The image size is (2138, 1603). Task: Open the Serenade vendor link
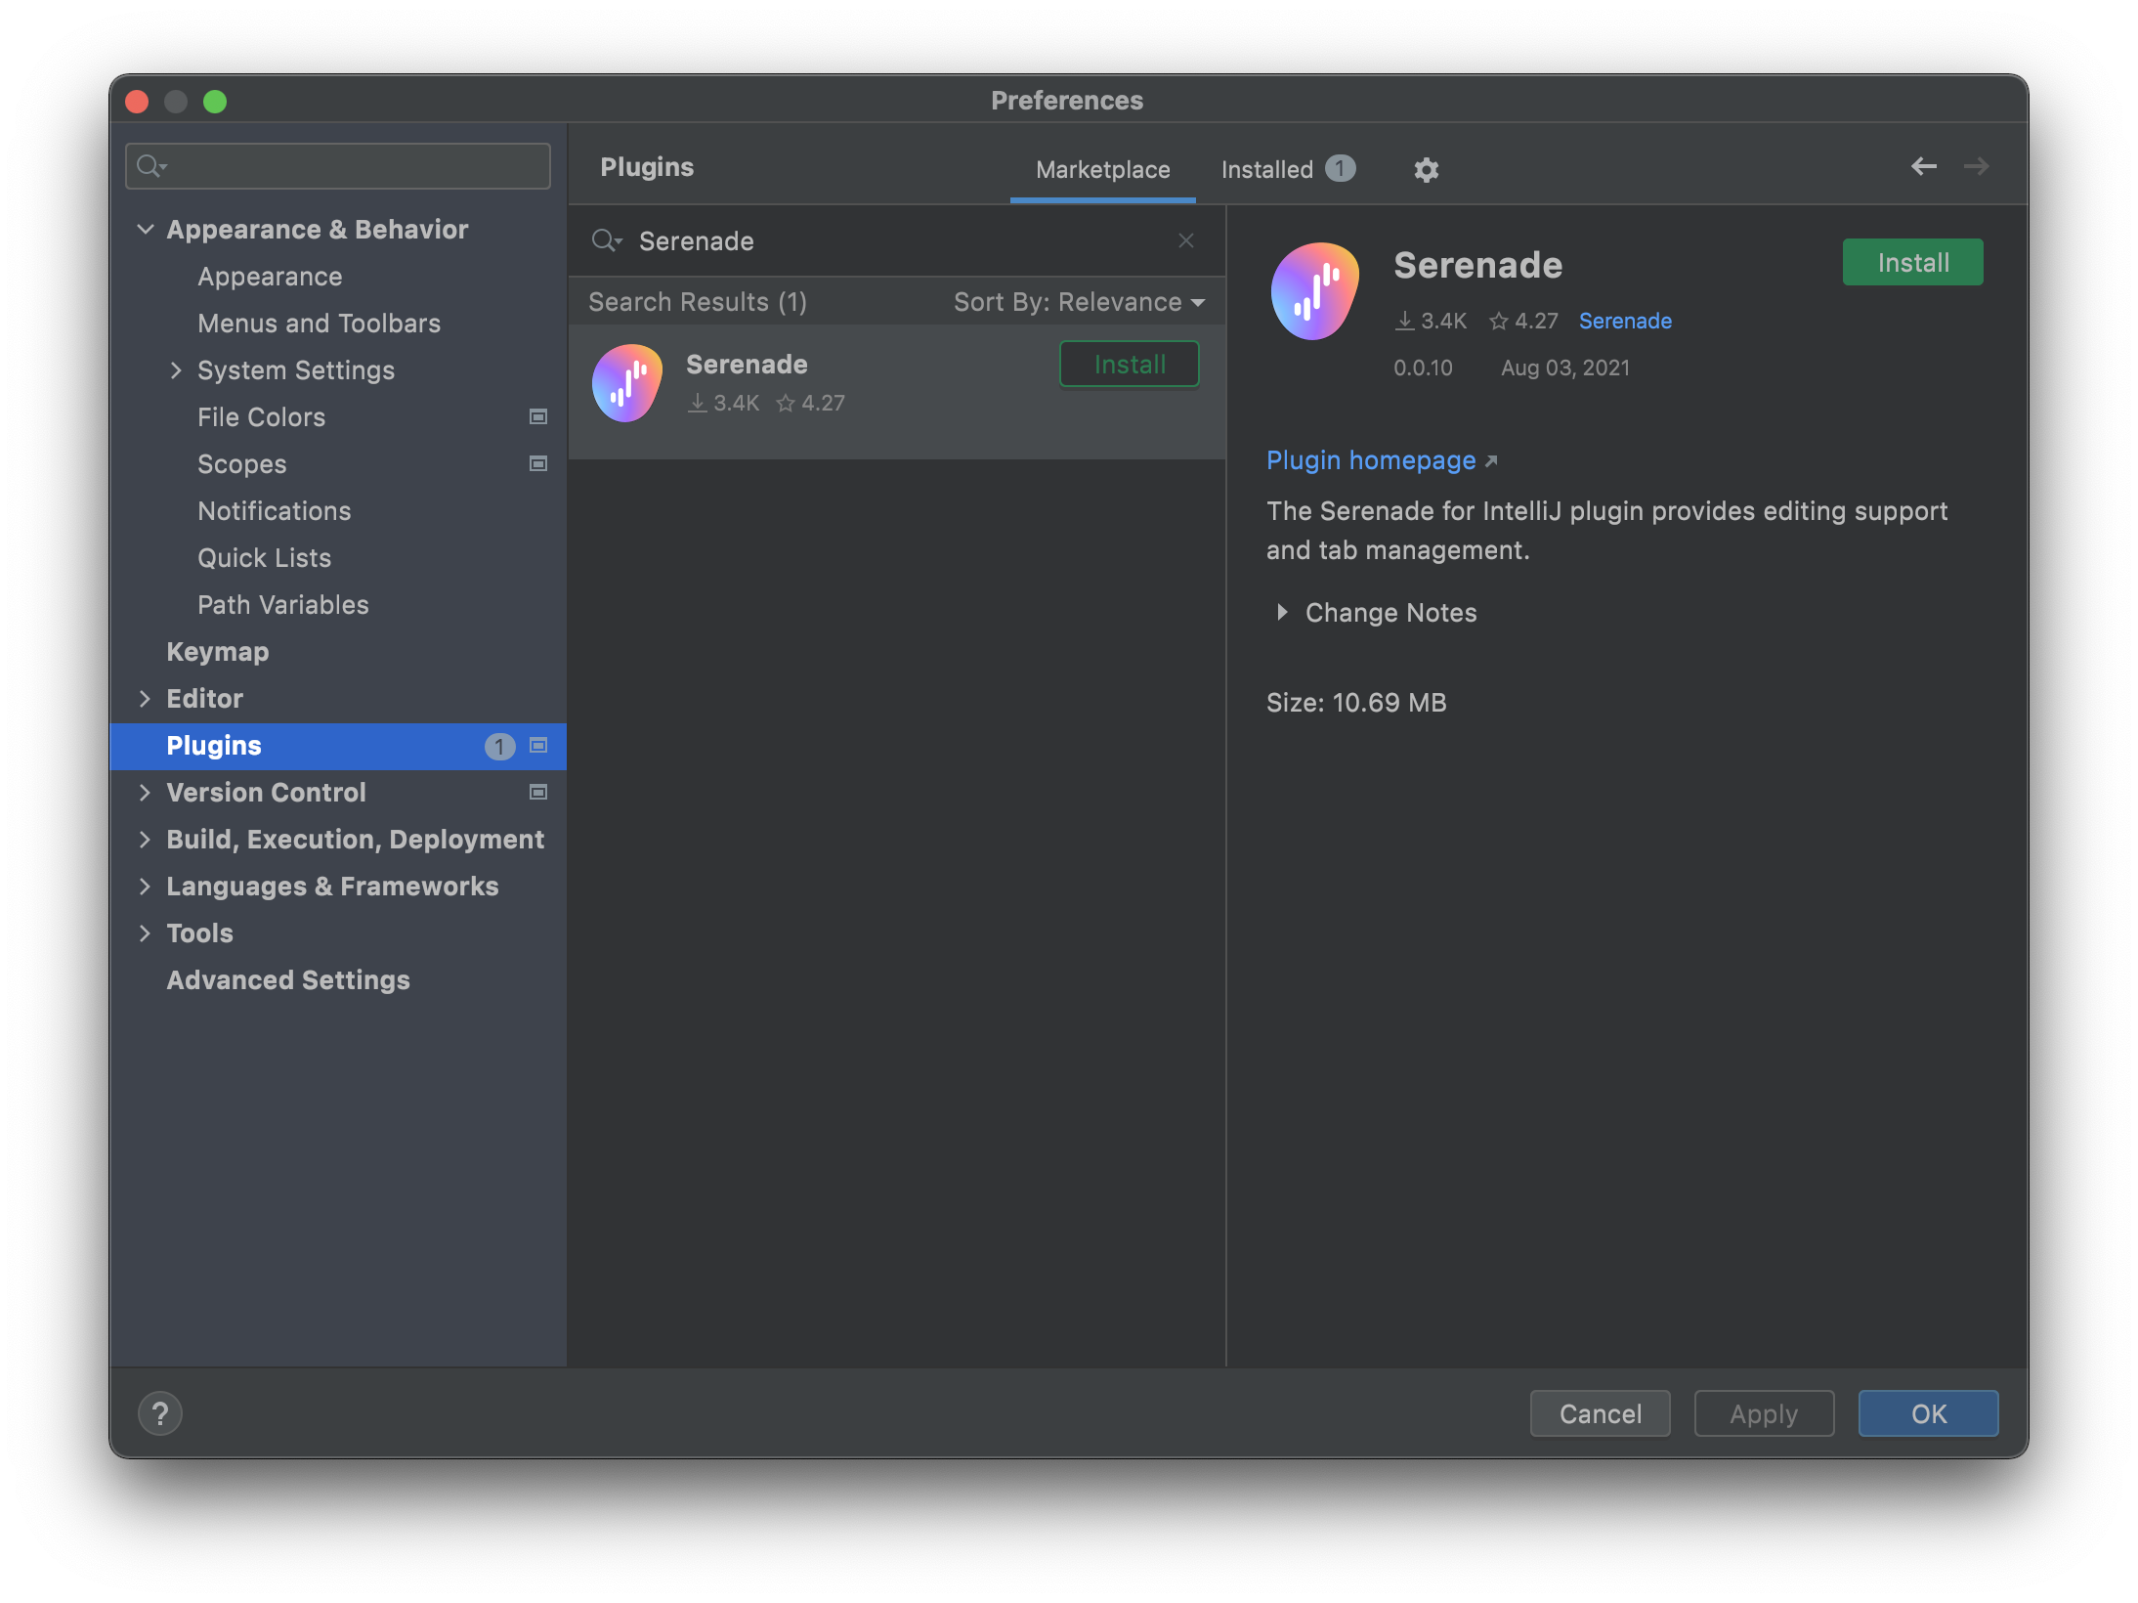pyautogui.click(x=1625, y=321)
